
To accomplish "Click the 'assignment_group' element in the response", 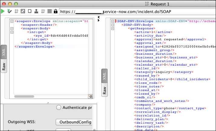I will (154, 50).
